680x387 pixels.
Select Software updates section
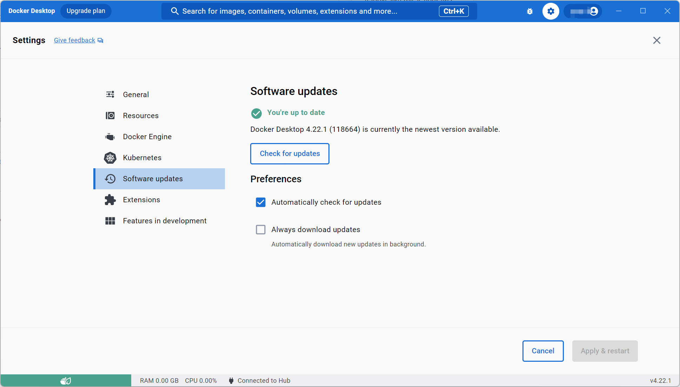tap(159, 179)
